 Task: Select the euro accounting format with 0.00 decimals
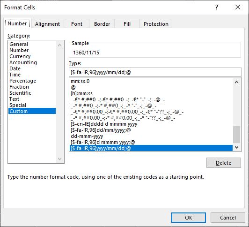[x=151, y=112]
